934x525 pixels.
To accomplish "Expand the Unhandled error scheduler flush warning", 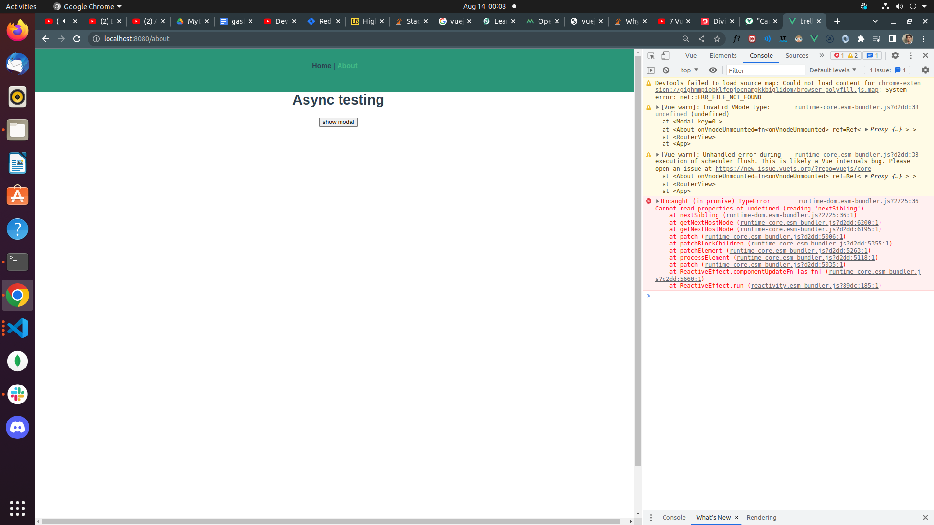I will (x=657, y=155).
